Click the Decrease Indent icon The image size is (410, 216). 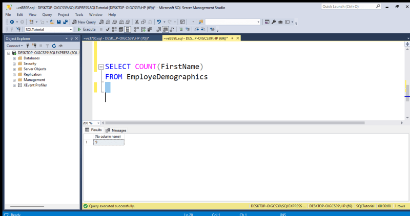click(x=197, y=30)
